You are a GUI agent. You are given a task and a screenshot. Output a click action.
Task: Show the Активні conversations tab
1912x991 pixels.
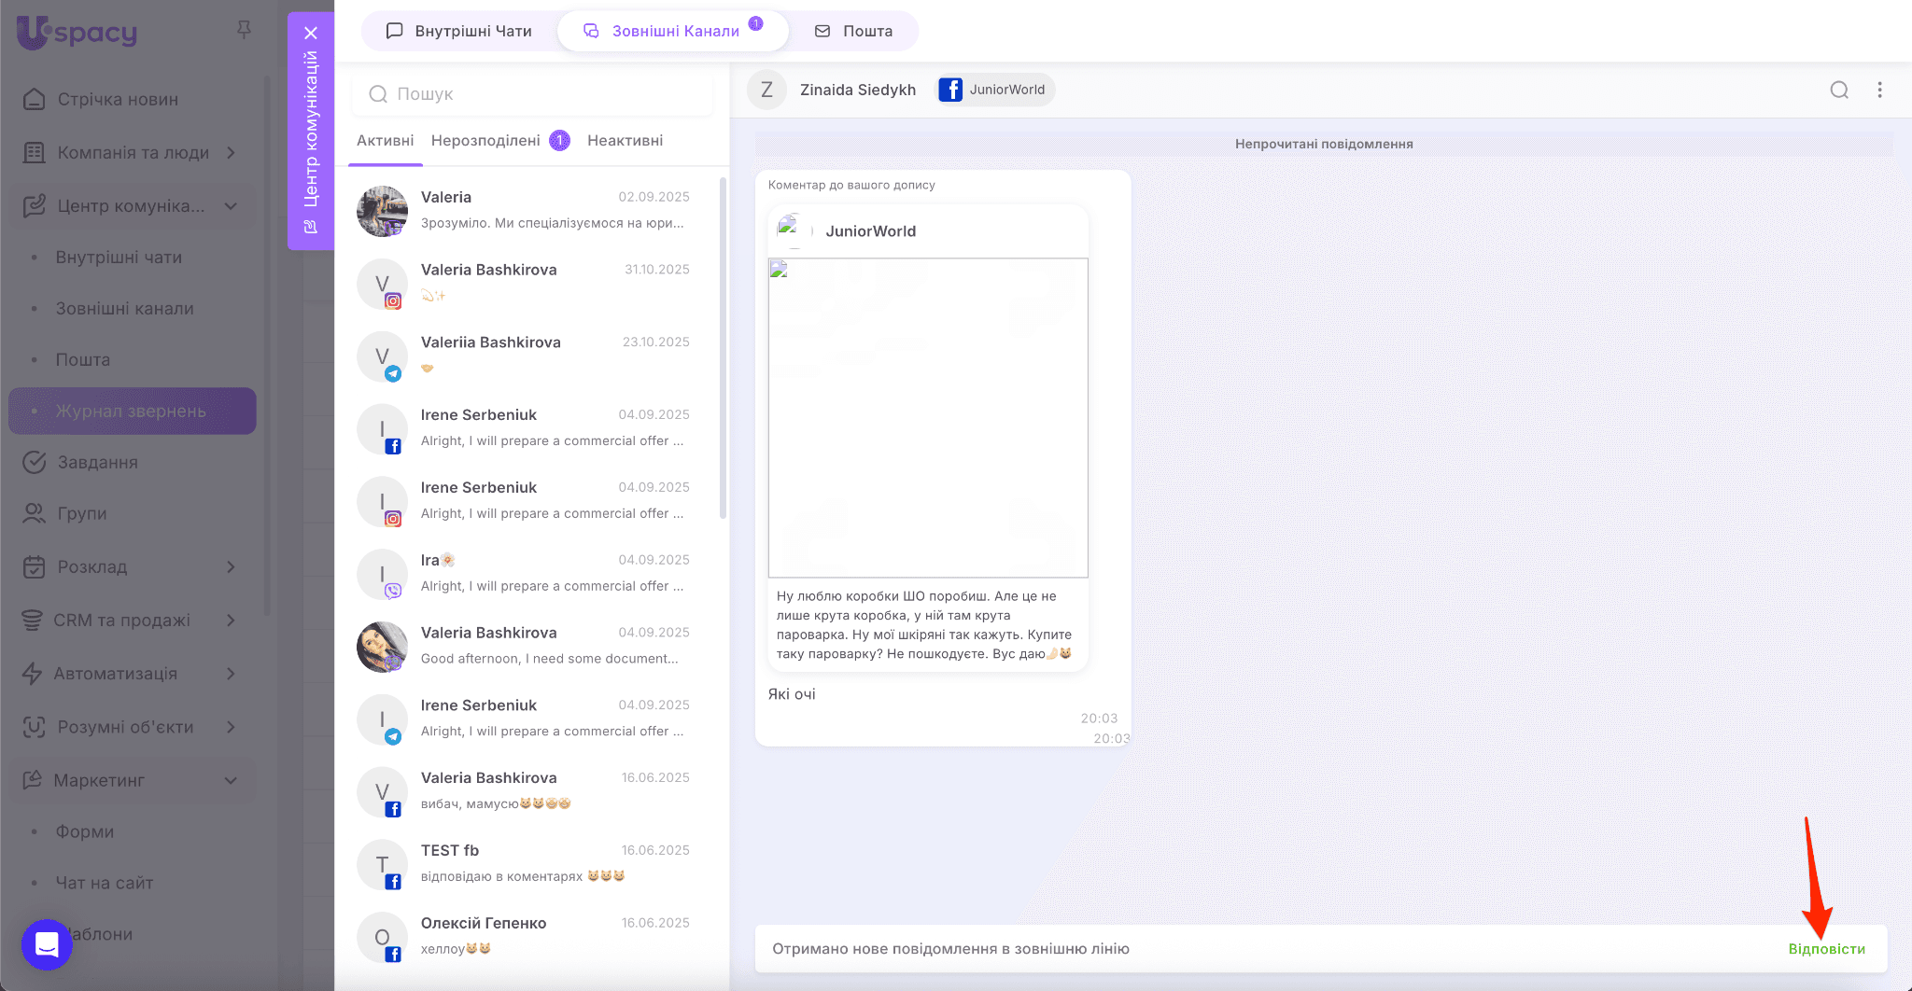pos(385,140)
